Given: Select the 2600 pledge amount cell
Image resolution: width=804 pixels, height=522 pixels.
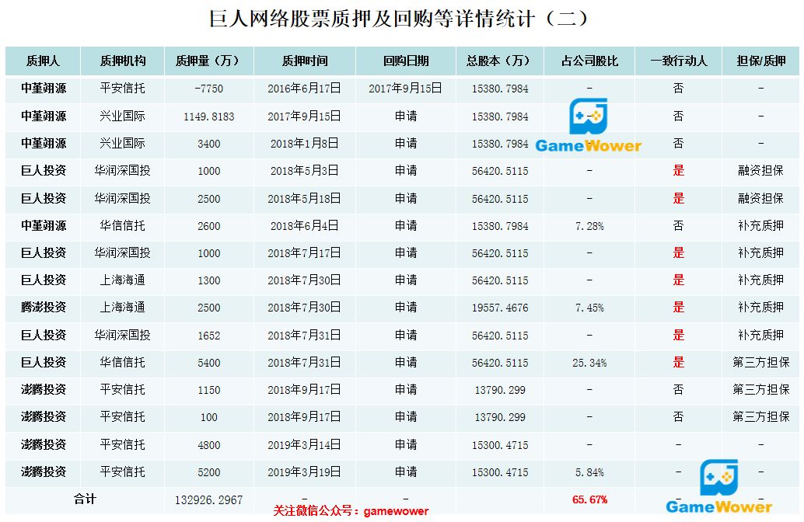Looking at the screenshot, I should 208,226.
